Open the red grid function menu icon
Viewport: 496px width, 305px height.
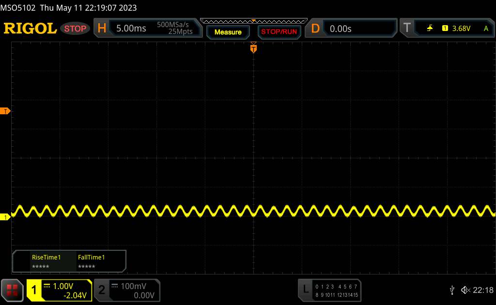click(12, 290)
